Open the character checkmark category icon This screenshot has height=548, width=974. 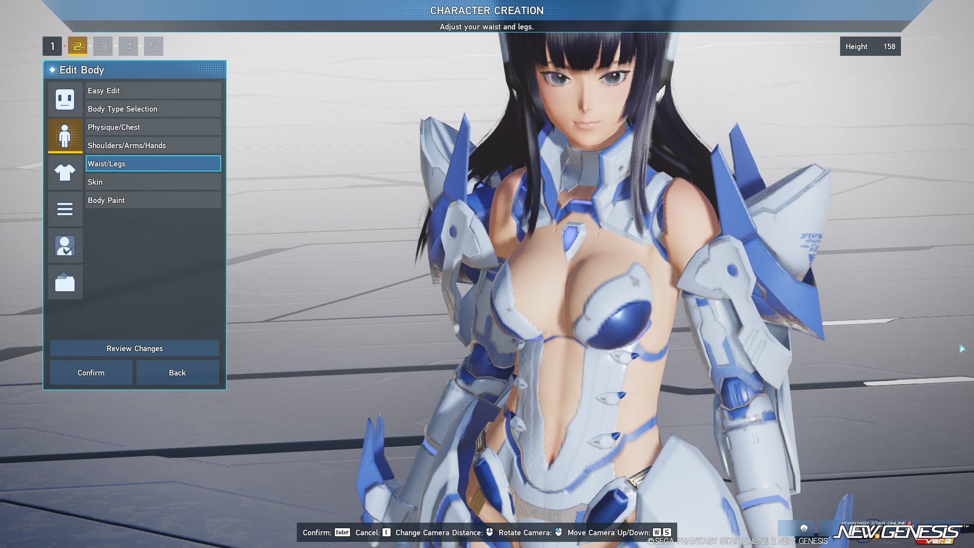65,246
